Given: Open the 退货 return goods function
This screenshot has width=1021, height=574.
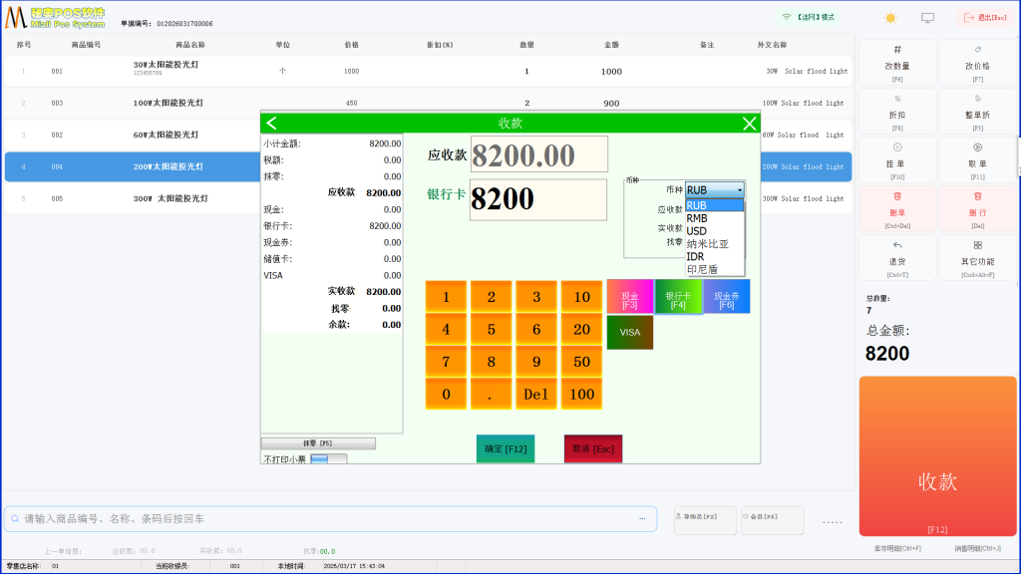Looking at the screenshot, I should pos(896,257).
